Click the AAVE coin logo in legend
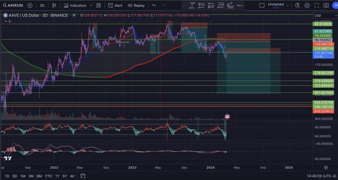The height and width of the screenshot is (180, 338). [x=5, y=15]
